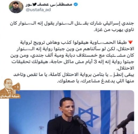
Task: Click the digit 3 in the tweet text
Action: [95, 62]
